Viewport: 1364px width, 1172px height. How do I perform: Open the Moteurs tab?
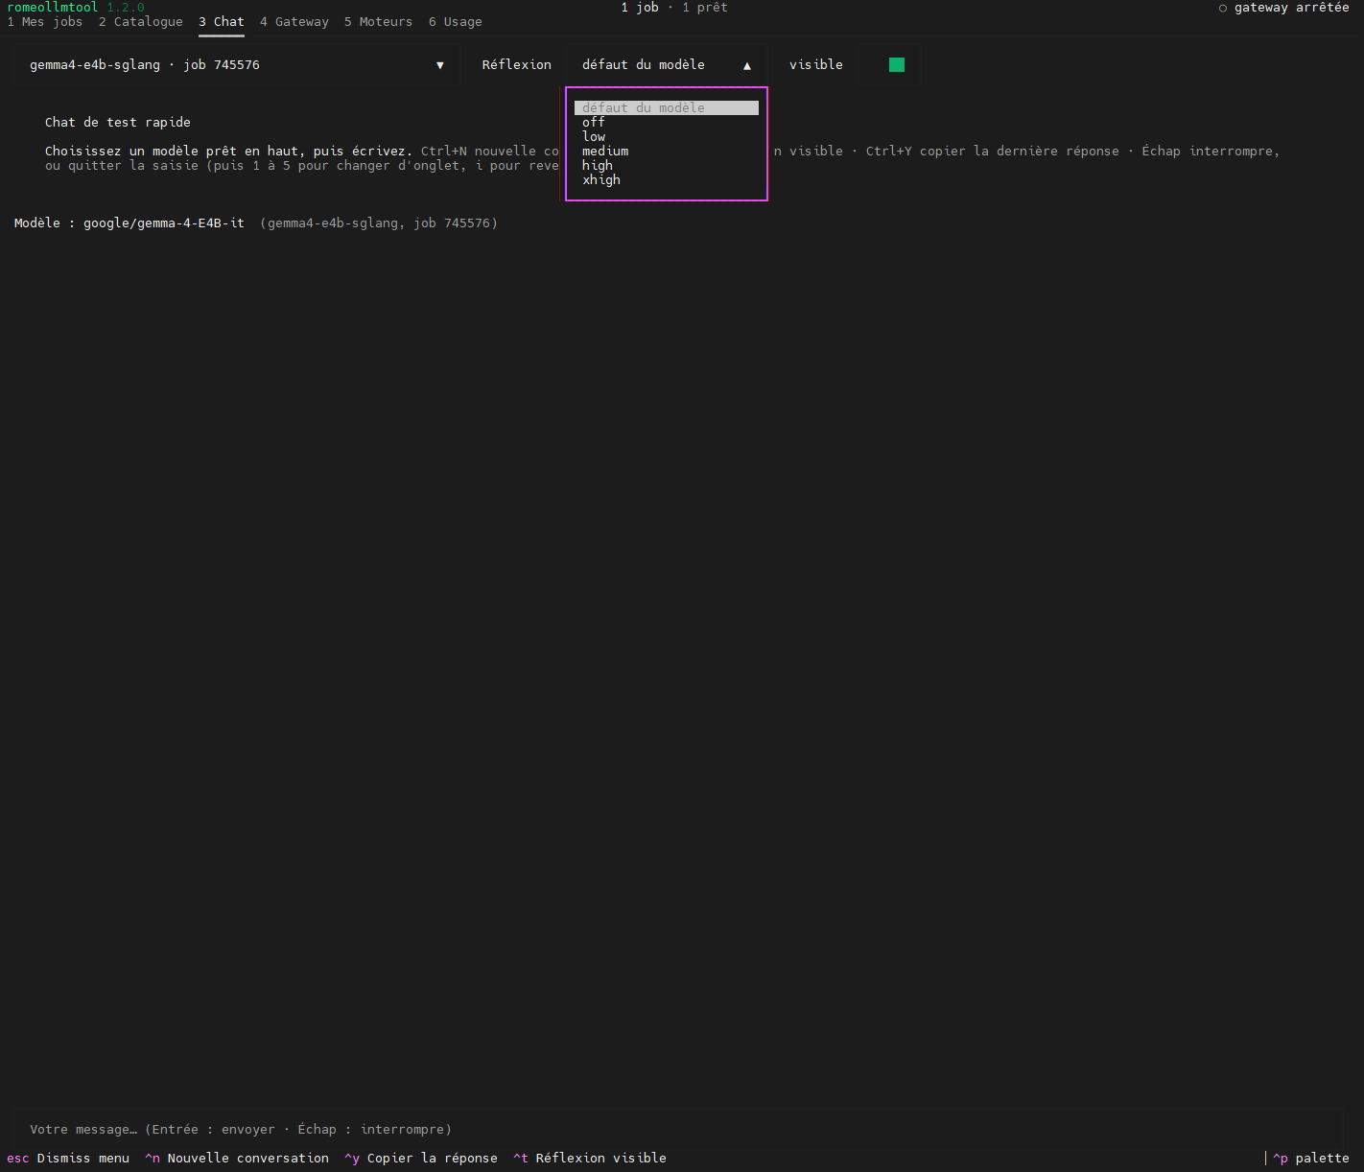coord(379,22)
